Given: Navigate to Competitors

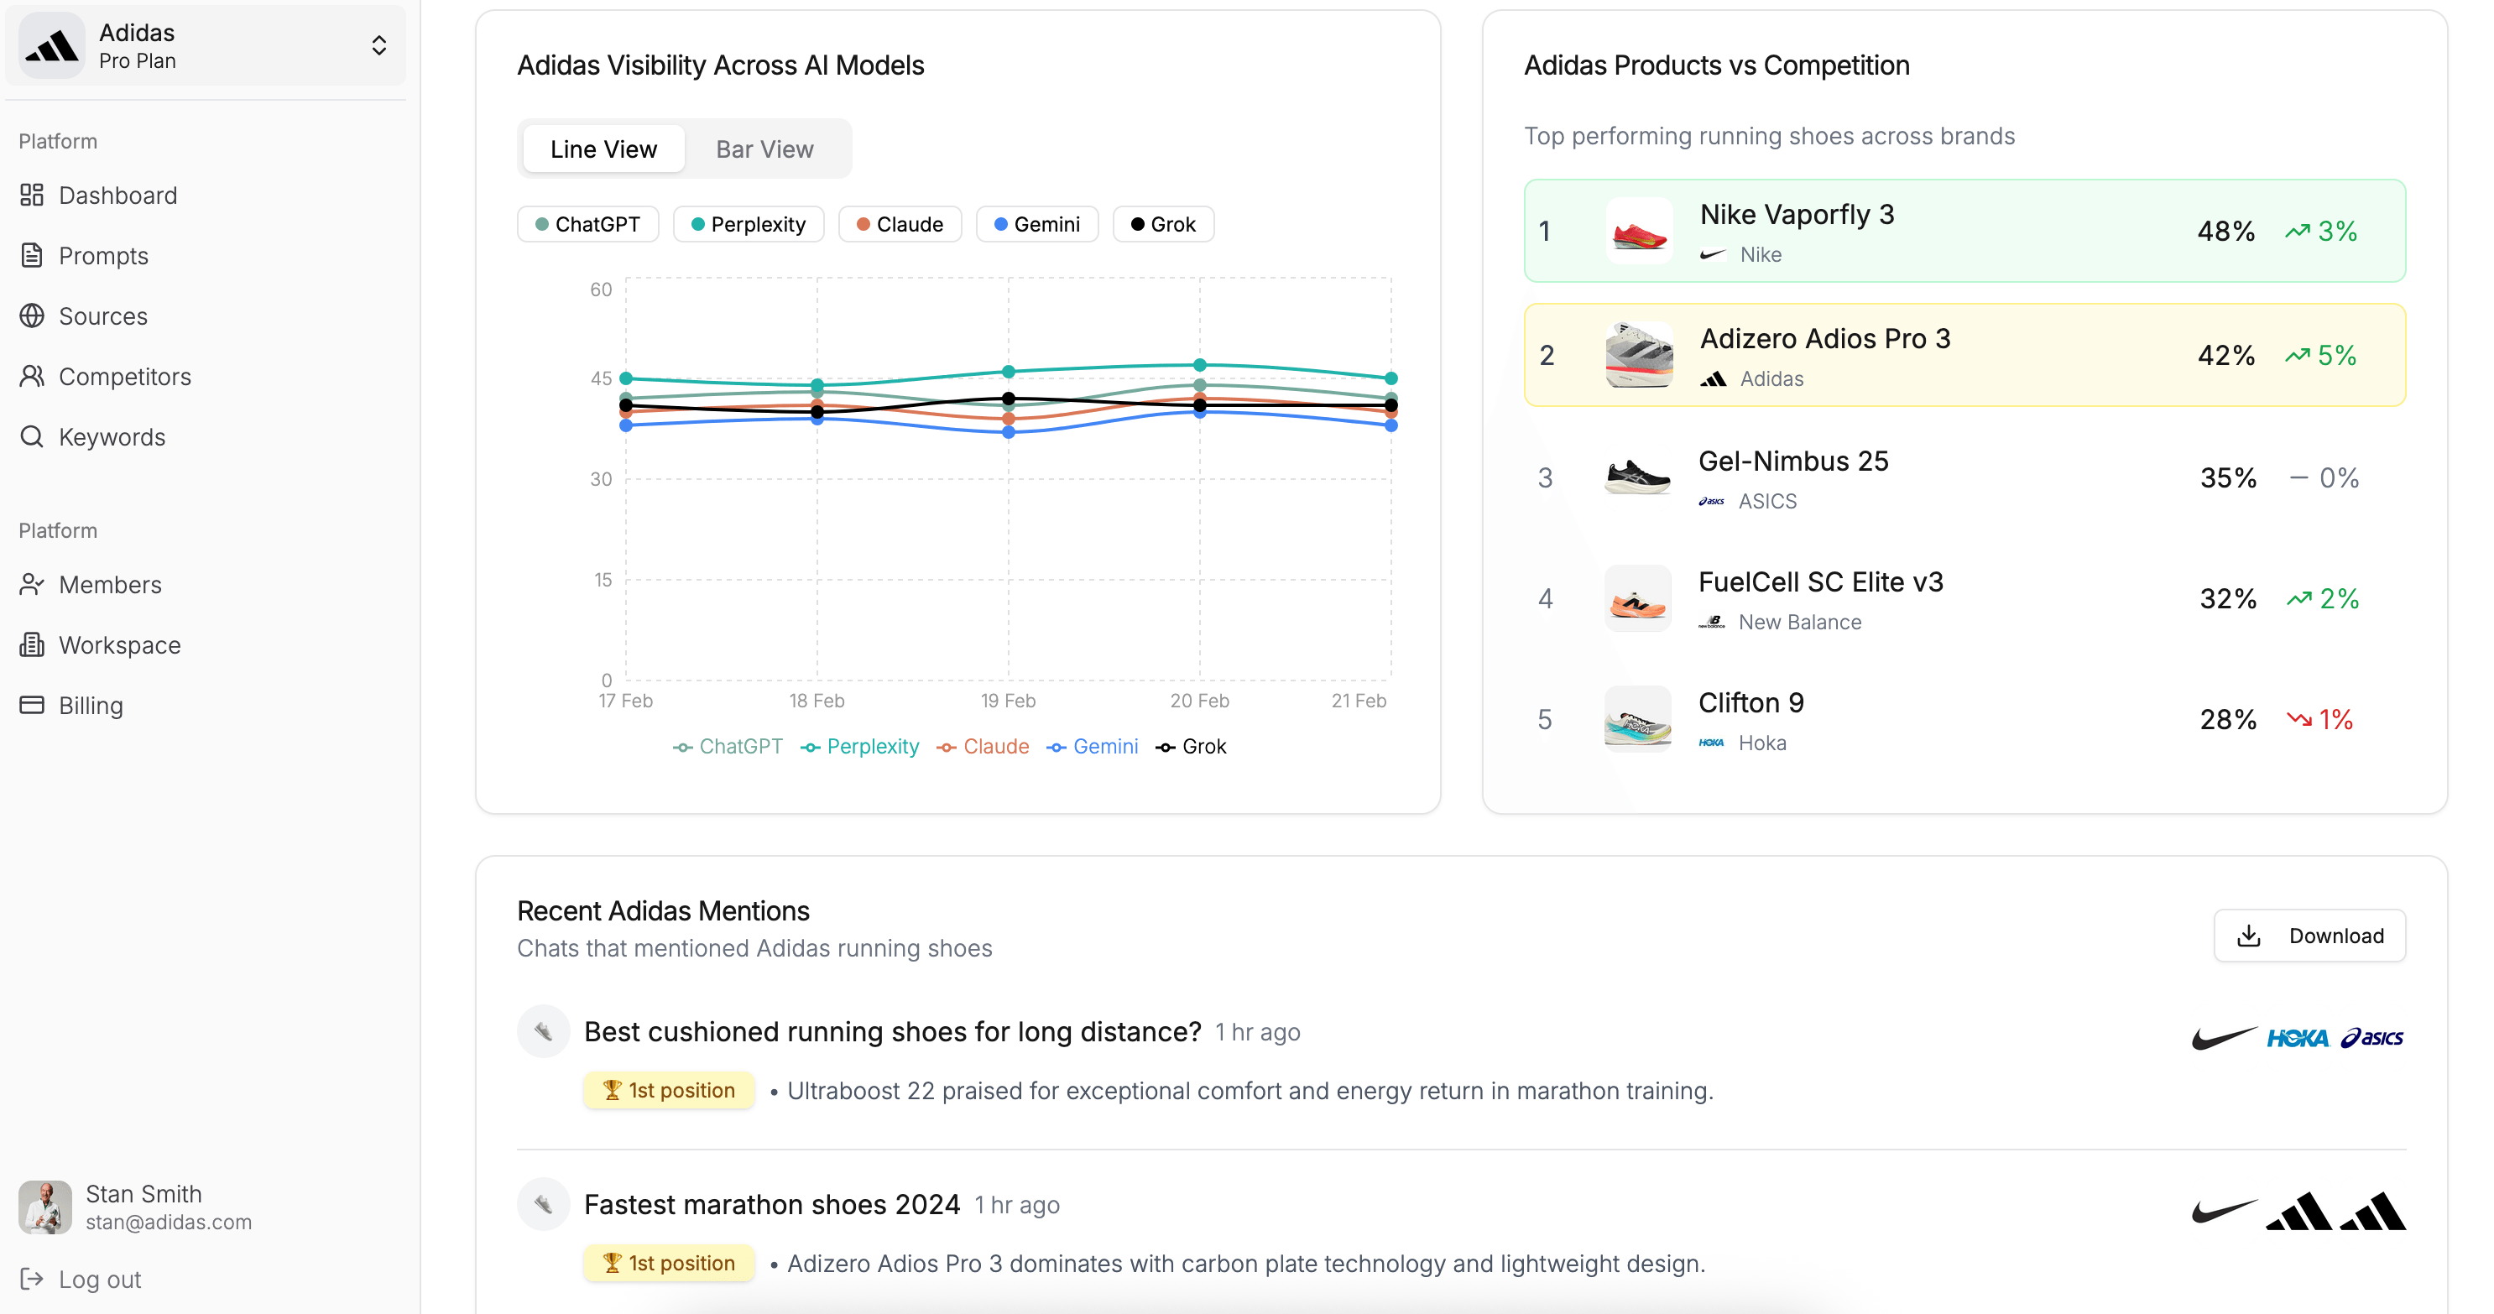Looking at the screenshot, I should coord(124,377).
